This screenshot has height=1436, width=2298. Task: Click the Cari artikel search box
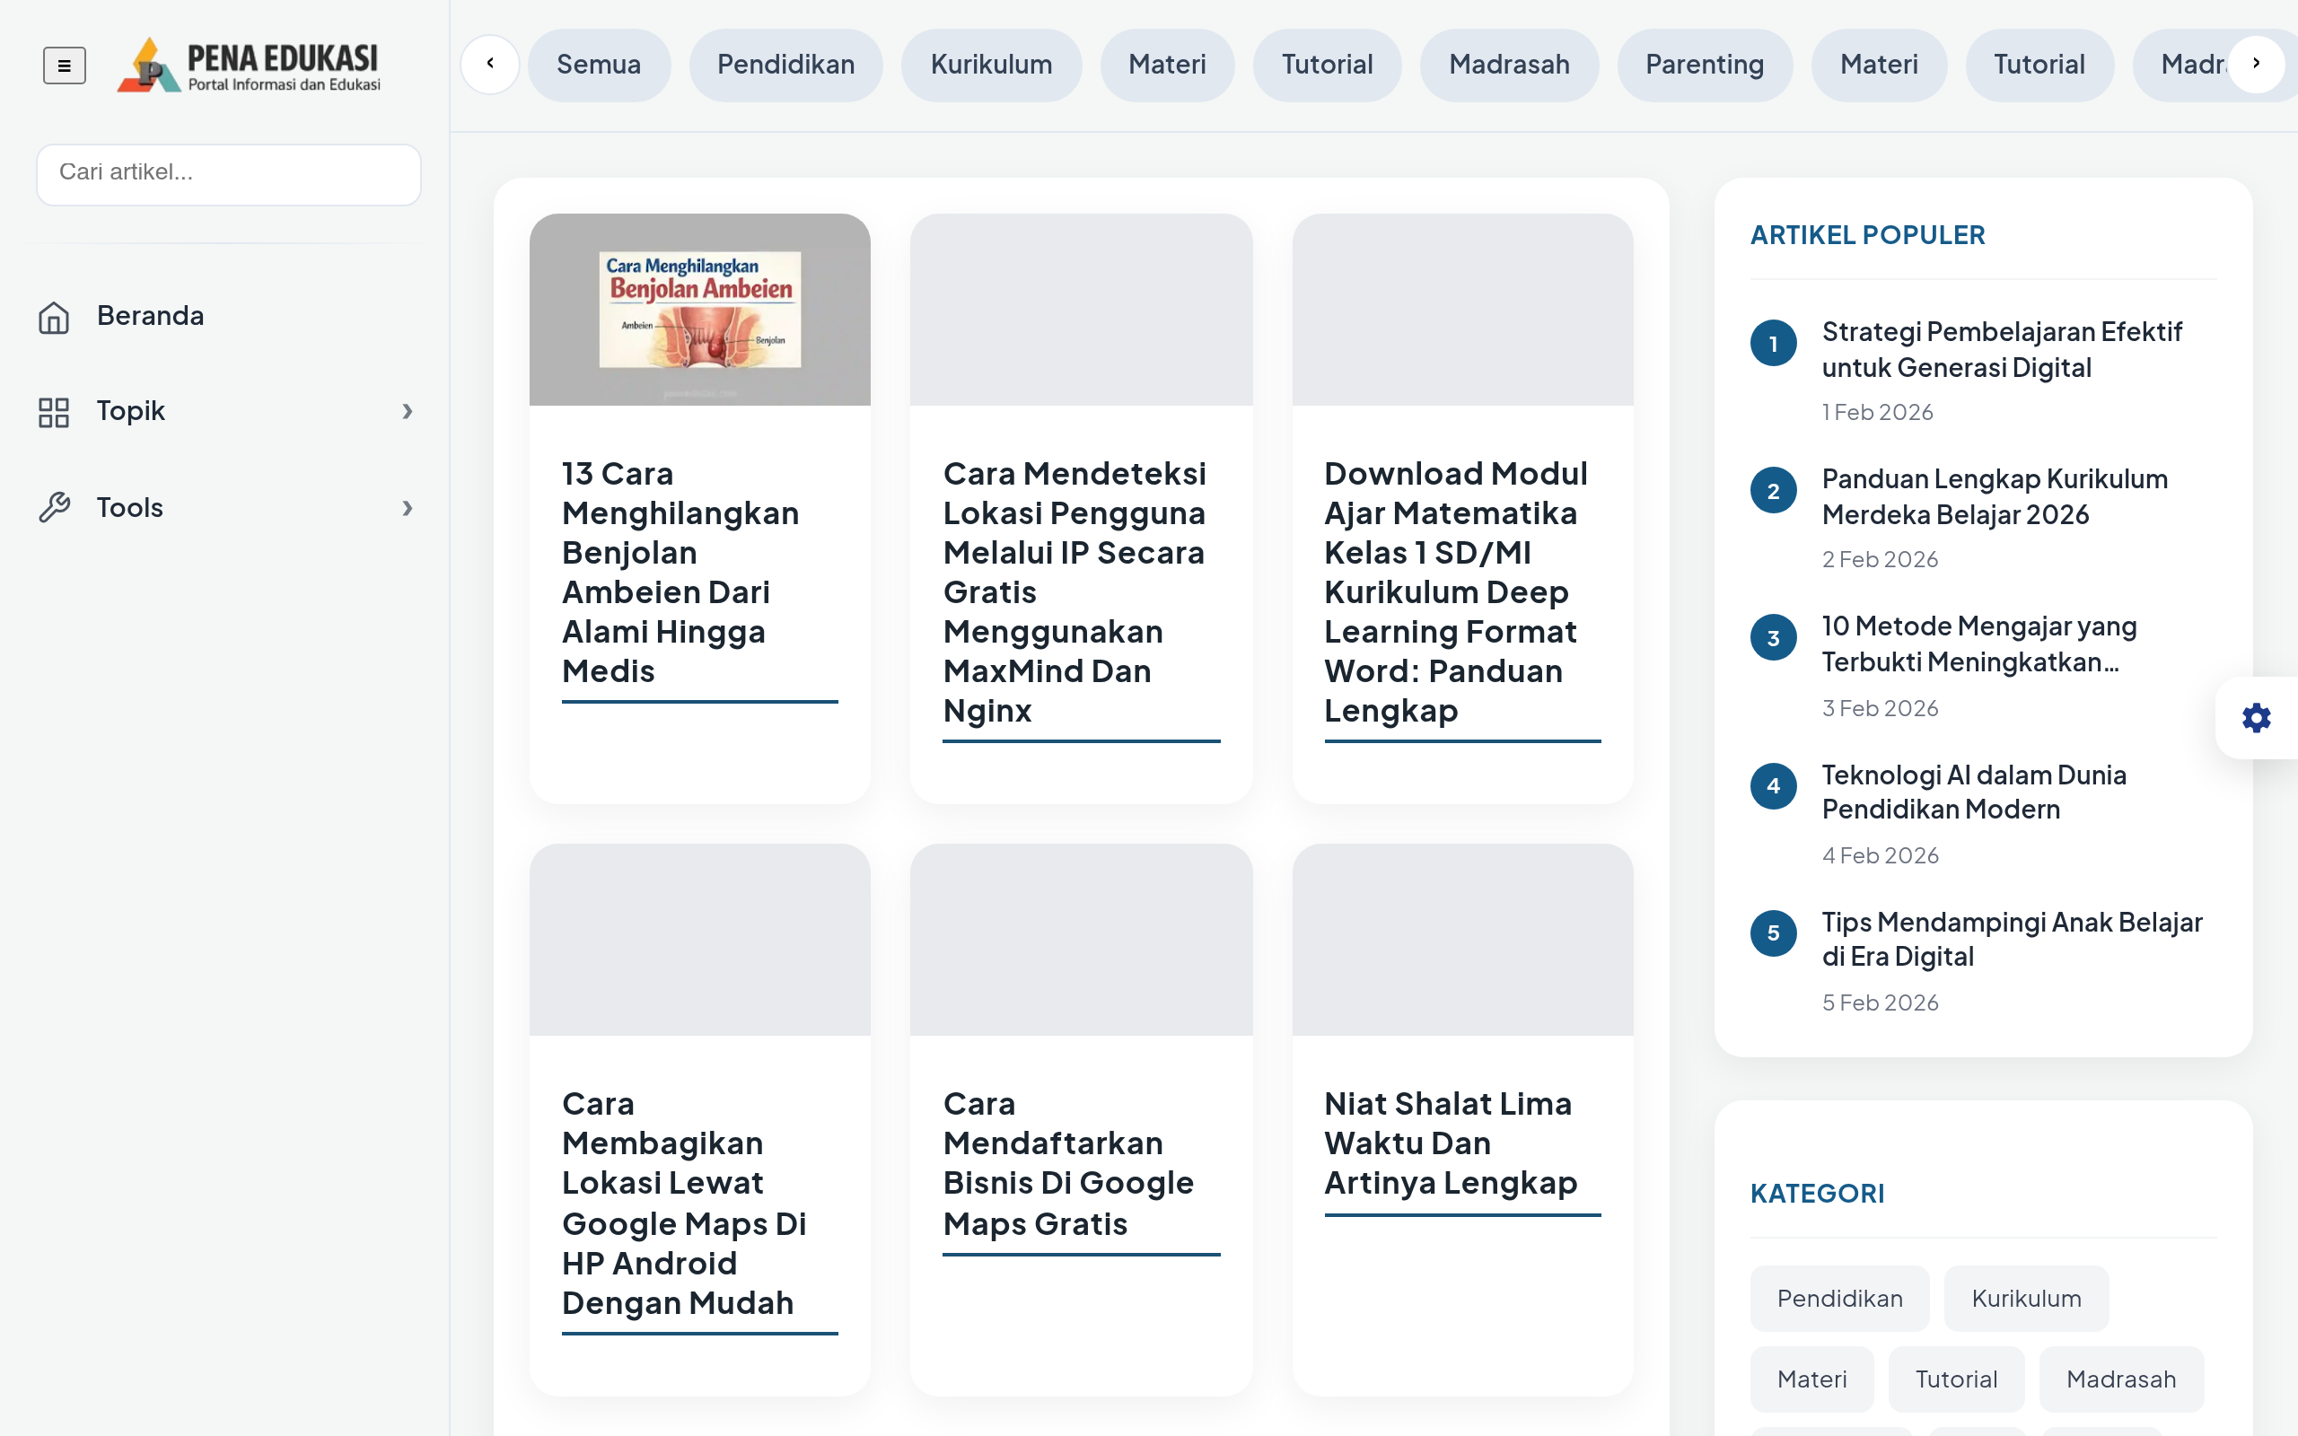tap(228, 174)
